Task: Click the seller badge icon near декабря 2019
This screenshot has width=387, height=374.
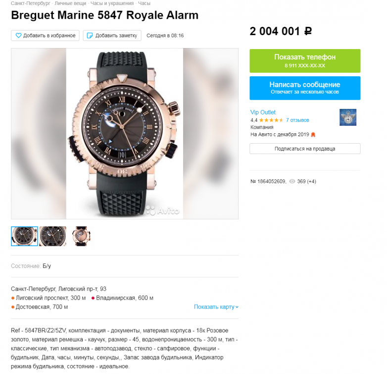Action: click(313, 135)
